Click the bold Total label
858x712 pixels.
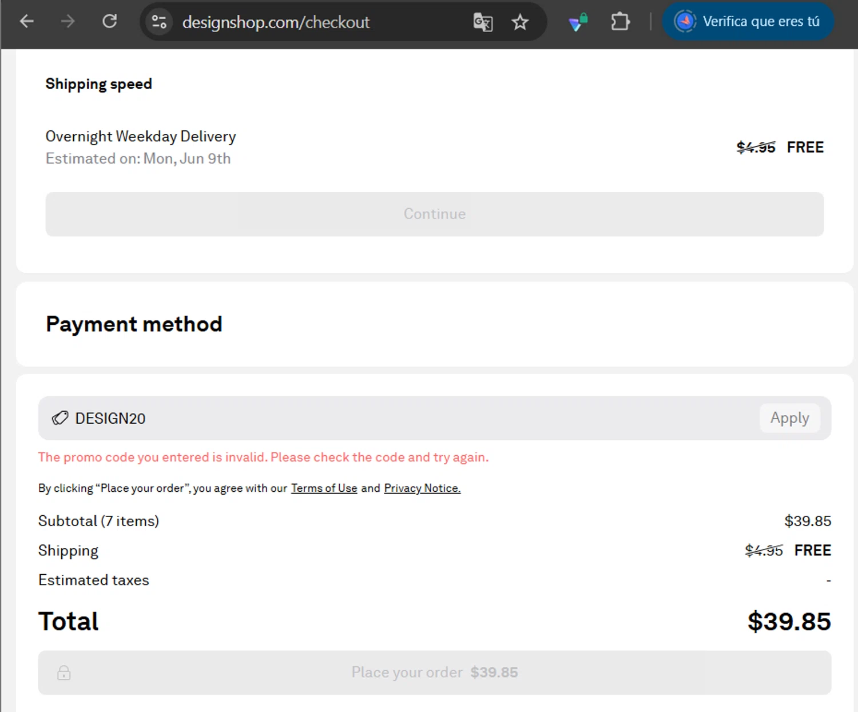coord(68,621)
